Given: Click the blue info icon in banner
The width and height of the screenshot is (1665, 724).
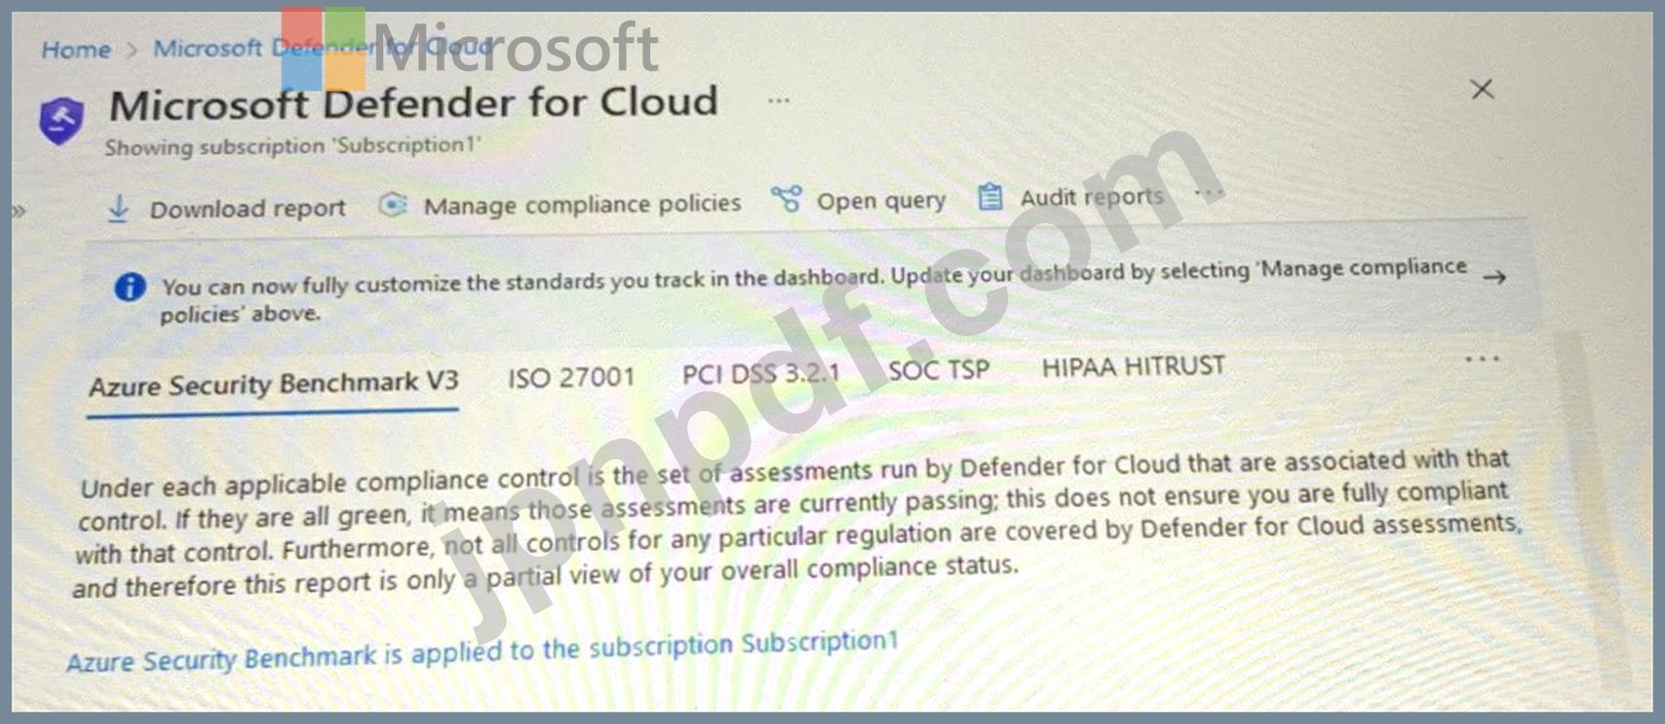Looking at the screenshot, I should click(x=130, y=287).
